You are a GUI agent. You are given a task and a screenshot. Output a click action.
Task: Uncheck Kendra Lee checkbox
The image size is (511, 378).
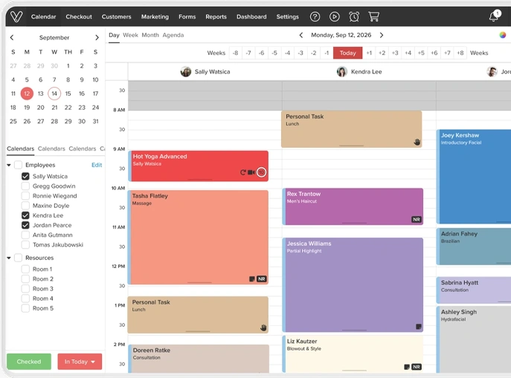point(25,215)
